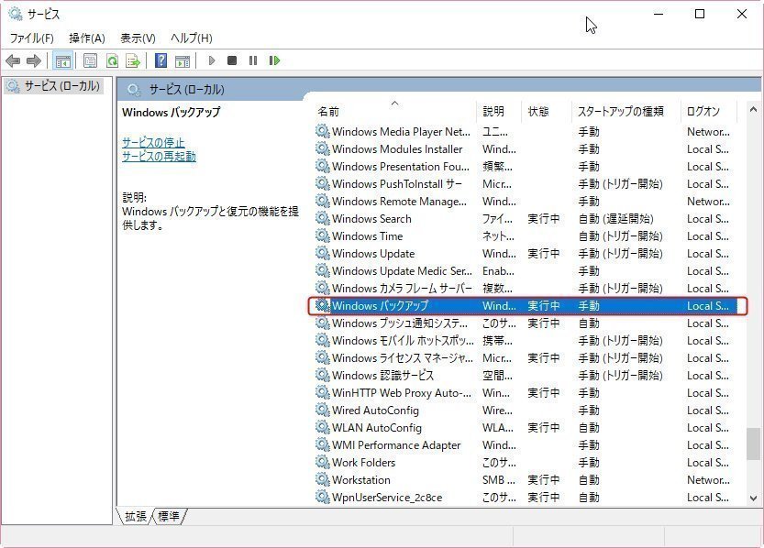This screenshot has width=764, height=548.
Task: Select the Windows バックアップ service row
Action: (527, 306)
